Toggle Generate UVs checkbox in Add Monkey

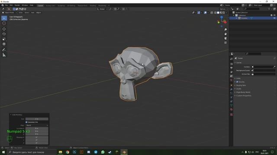26,122
